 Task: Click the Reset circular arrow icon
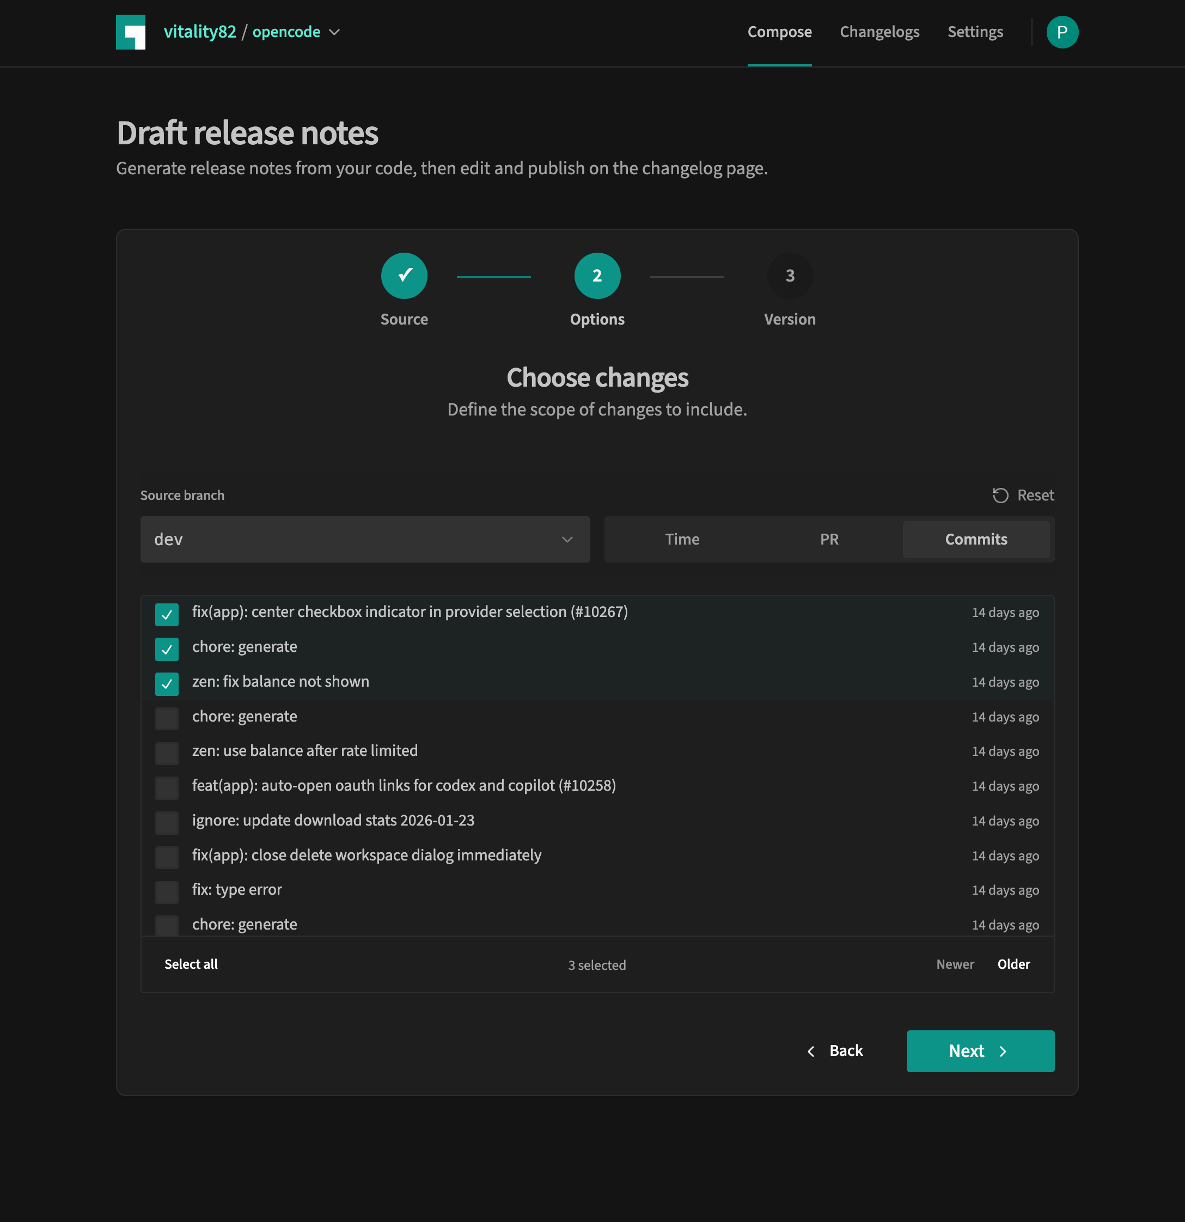[x=1000, y=495]
